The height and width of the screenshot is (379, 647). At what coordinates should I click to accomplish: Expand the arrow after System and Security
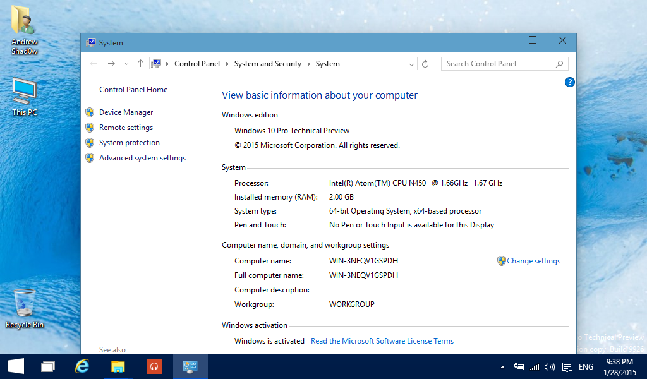(x=308, y=64)
